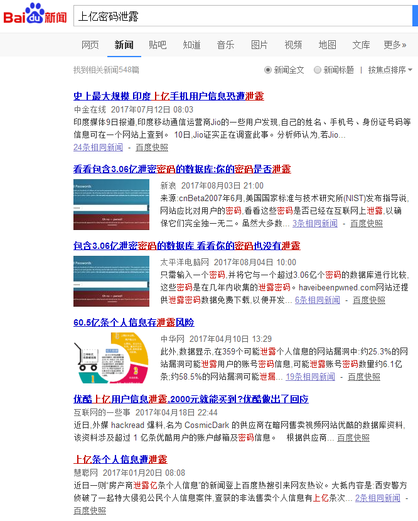Switch to the 网页 tab
This screenshot has width=418, height=521.
click(x=90, y=45)
